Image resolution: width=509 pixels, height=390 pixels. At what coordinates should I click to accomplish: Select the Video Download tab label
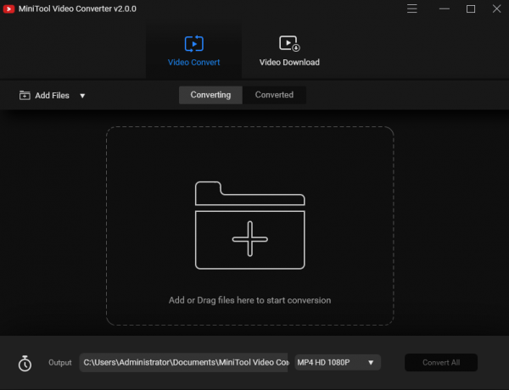pos(289,62)
